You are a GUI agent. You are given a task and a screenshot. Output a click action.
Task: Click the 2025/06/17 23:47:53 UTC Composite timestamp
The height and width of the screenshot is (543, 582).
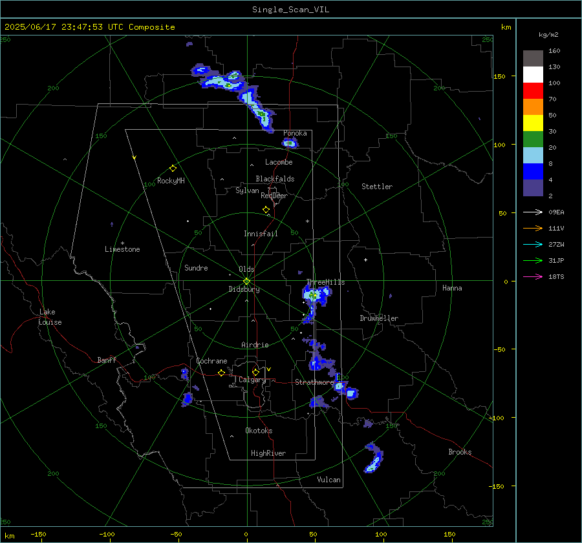pyautogui.click(x=89, y=27)
